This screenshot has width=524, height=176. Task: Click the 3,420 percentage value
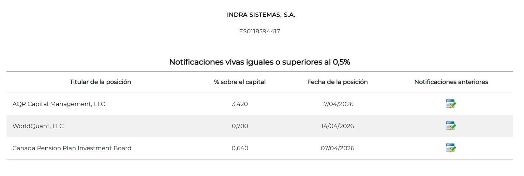[x=240, y=104]
